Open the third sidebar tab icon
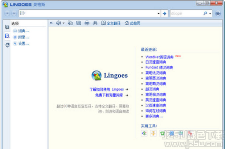The image size is (225, 149). (x=7, y=45)
